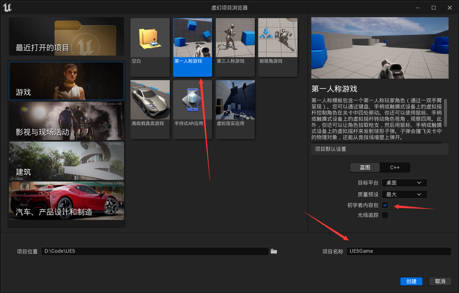
Task: Click the 项目默认设置 header
Action: [380, 149]
